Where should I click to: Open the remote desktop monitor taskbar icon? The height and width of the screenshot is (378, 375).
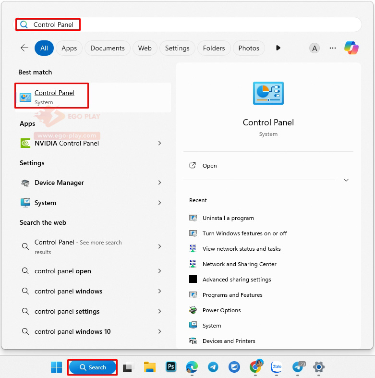click(234, 367)
